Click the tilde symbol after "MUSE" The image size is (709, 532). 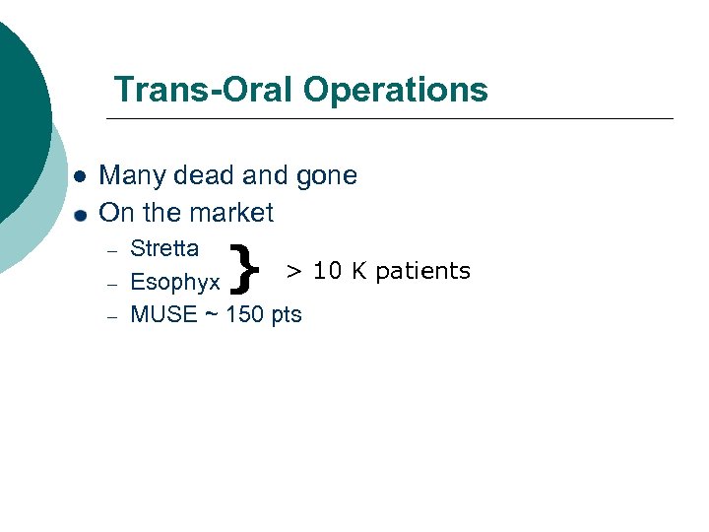coord(210,315)
